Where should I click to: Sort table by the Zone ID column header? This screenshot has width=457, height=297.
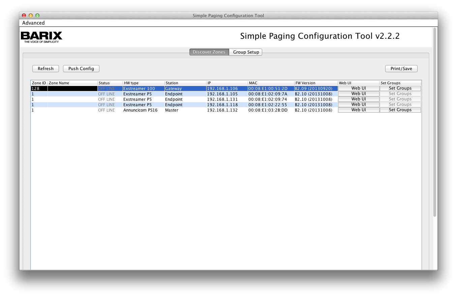39,83
